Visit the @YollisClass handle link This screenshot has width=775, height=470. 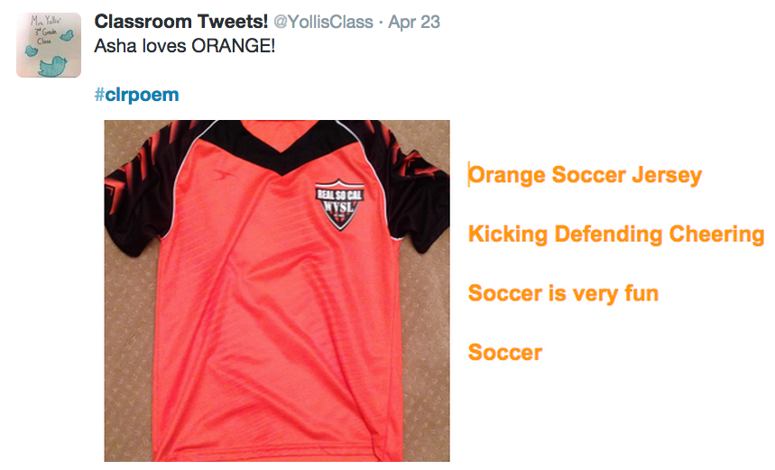click(324, 22)
